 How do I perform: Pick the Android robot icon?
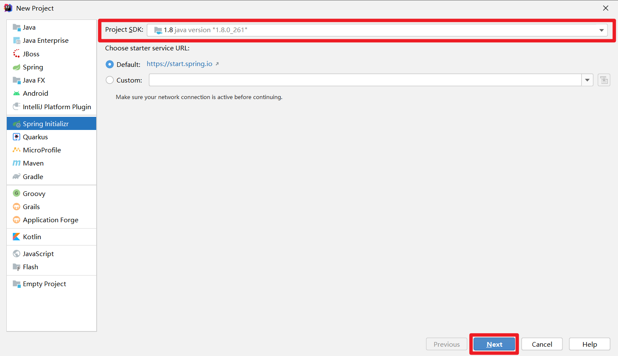(x=17, y=94)
